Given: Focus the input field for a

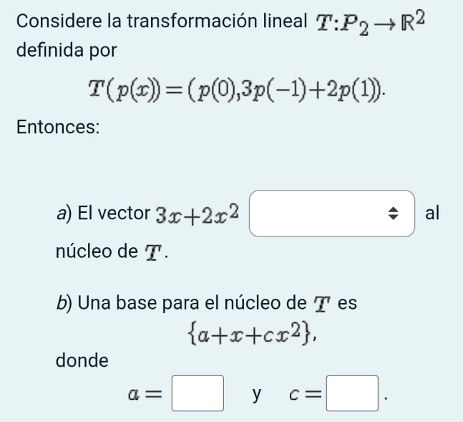Looking at the screenshot, I should click(x=199, y=393).
